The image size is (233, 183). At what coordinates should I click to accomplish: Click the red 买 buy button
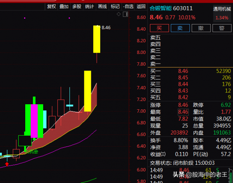click(158, 28)
